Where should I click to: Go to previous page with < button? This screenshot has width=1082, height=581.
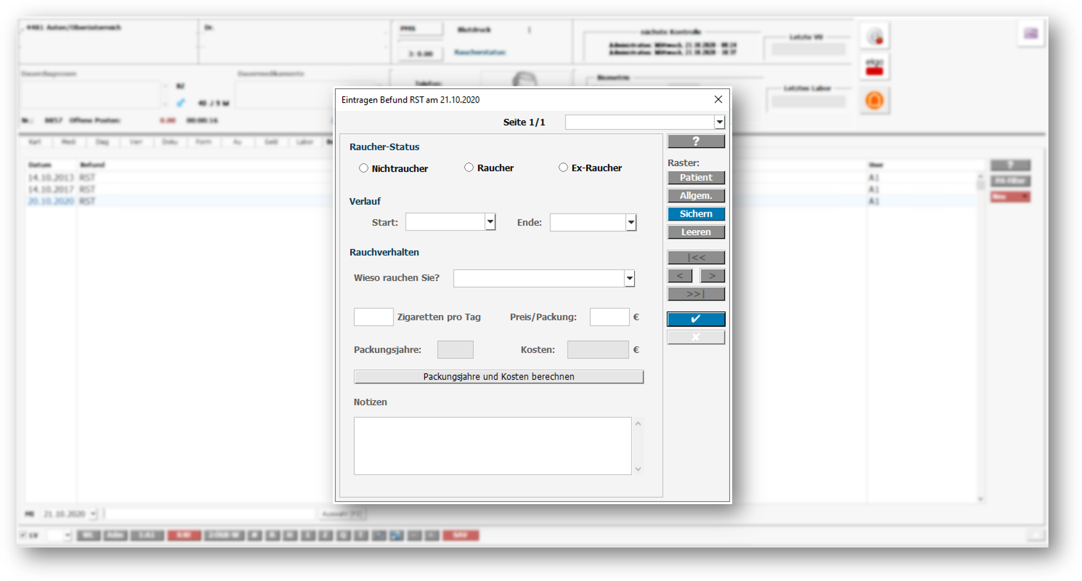[680, 276]
